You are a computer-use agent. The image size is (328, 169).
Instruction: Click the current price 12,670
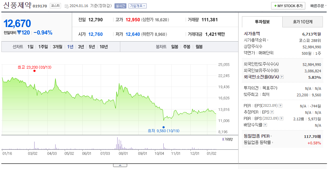point(17,24)
